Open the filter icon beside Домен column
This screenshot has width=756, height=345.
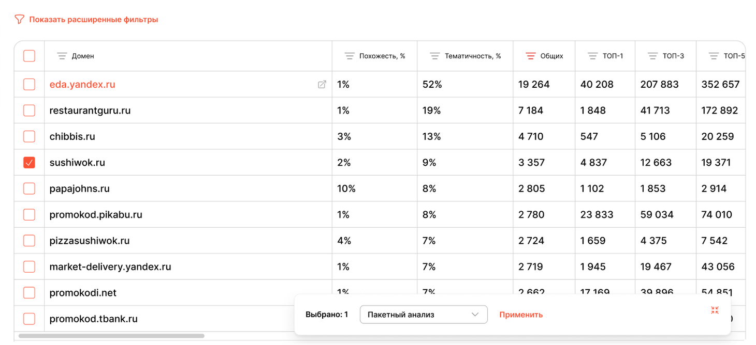(62, 56)
